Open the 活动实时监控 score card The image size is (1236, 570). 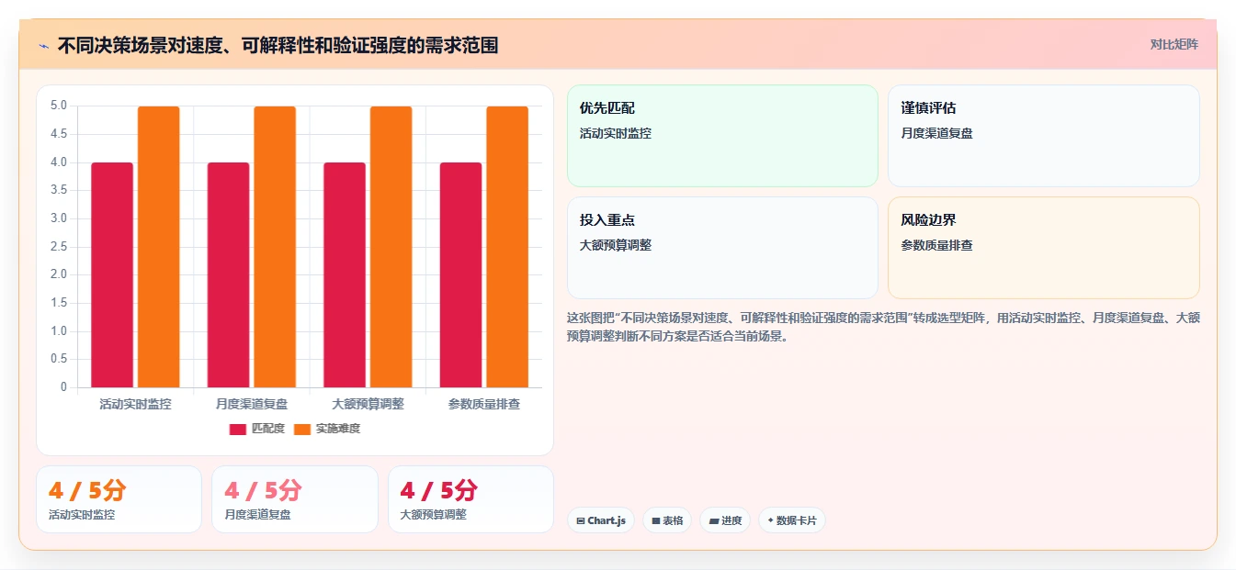pos(119,499)
